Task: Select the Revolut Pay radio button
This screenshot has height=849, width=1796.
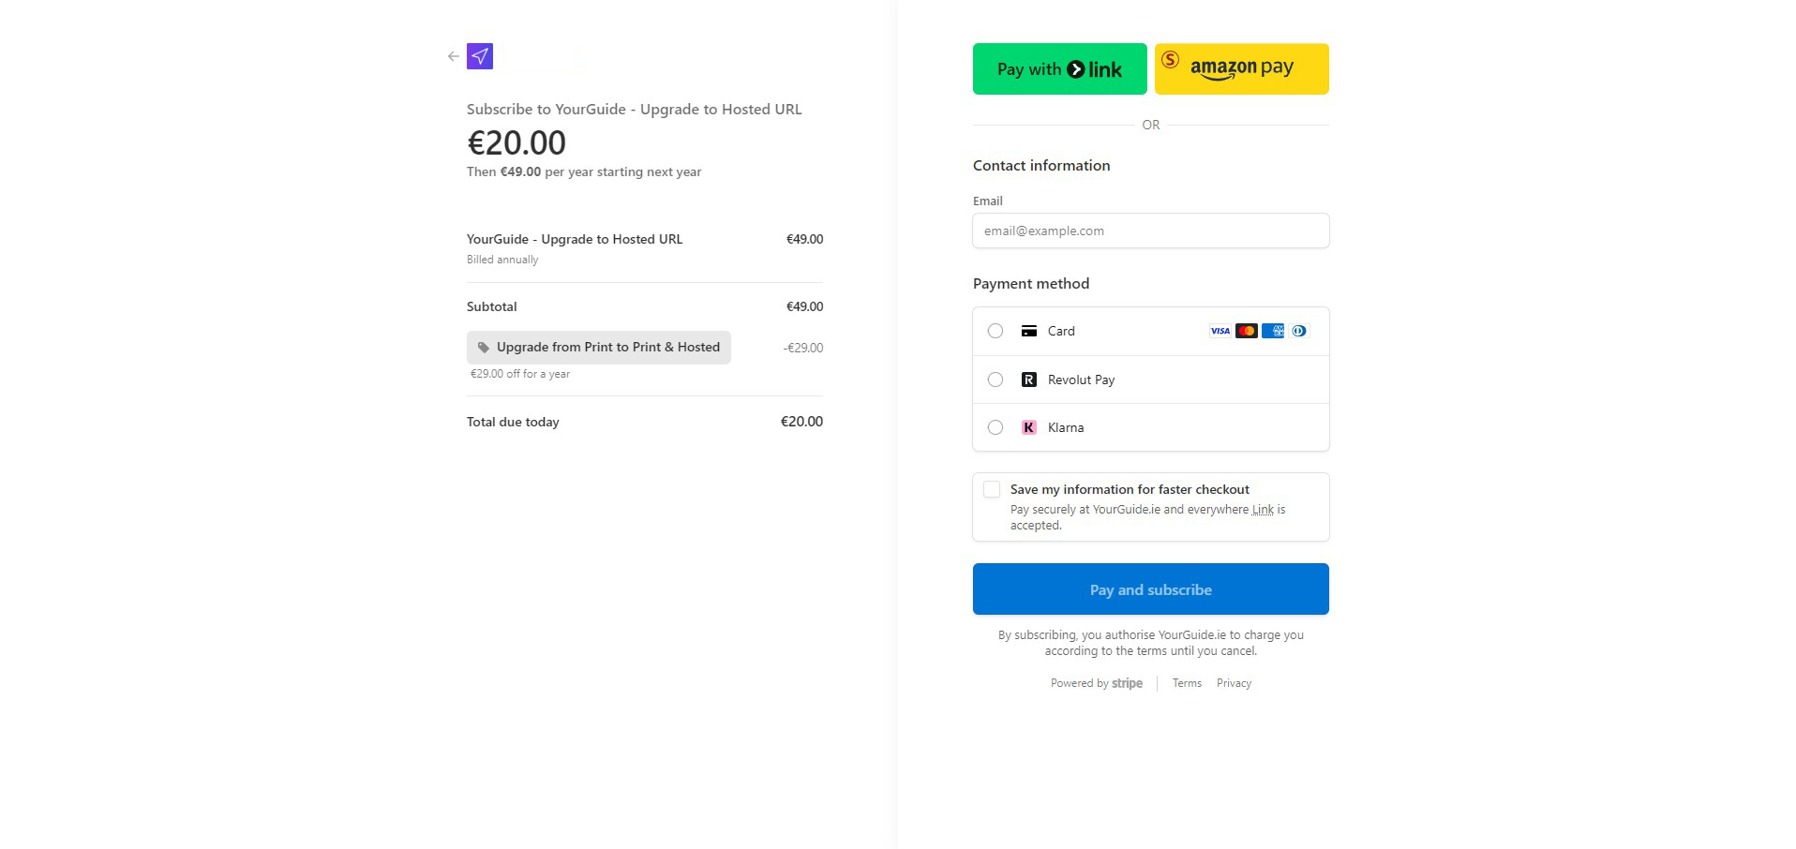Action: [995, 380]
